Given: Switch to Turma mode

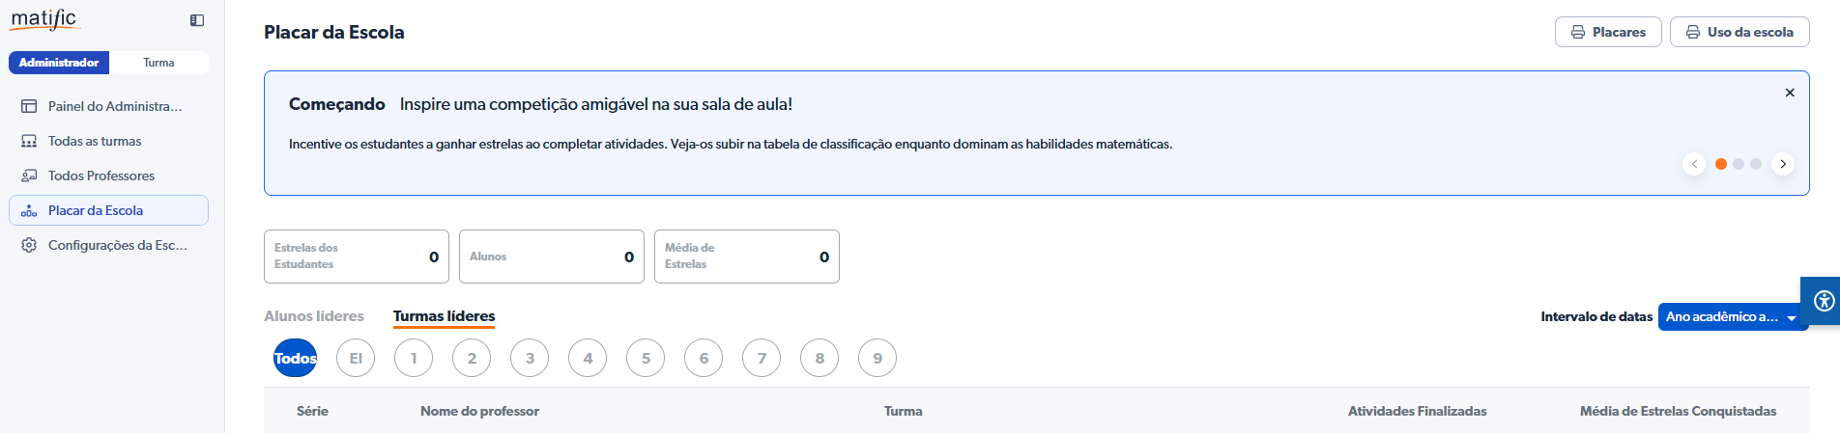Looking at the screenshot, I should [158, 63].
